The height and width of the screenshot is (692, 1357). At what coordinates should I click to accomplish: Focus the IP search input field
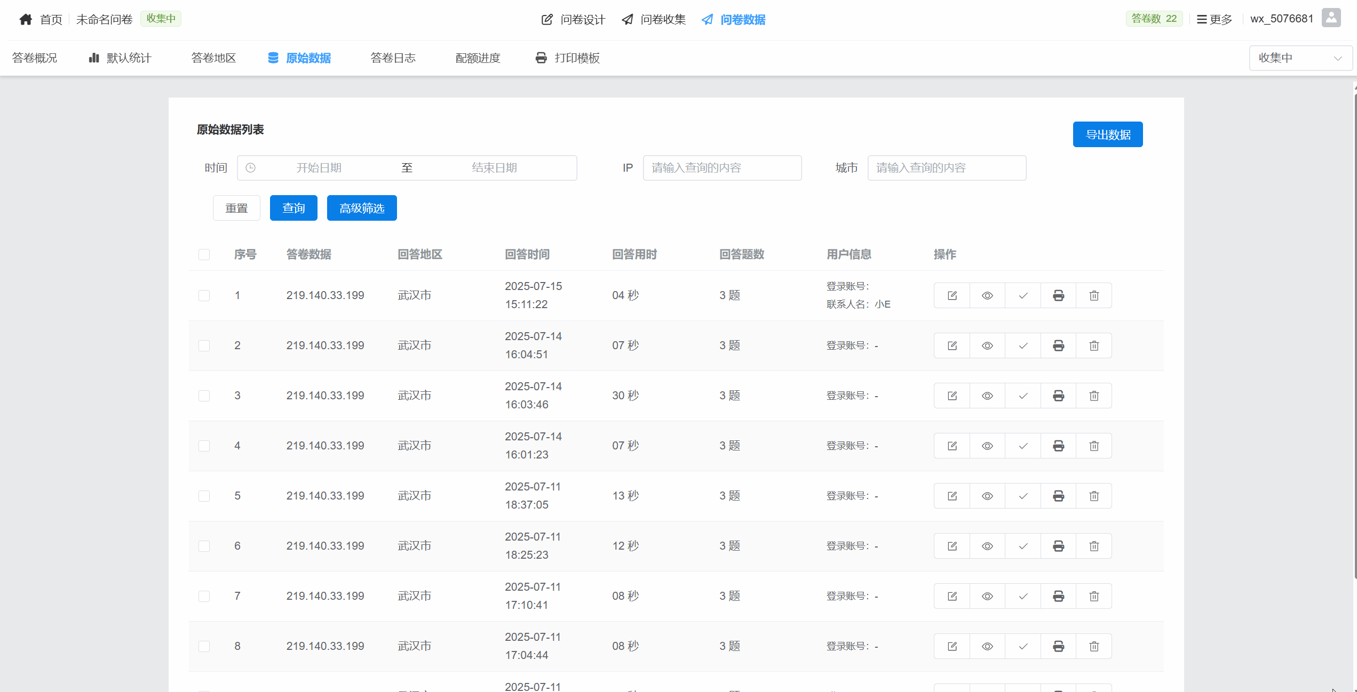(721, 168)
